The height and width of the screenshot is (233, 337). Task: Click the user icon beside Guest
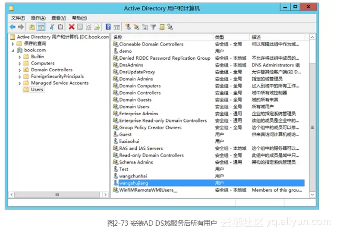tap(116, 134)
